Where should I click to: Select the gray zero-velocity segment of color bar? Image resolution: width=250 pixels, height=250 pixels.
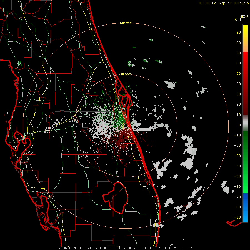[245, 123]
